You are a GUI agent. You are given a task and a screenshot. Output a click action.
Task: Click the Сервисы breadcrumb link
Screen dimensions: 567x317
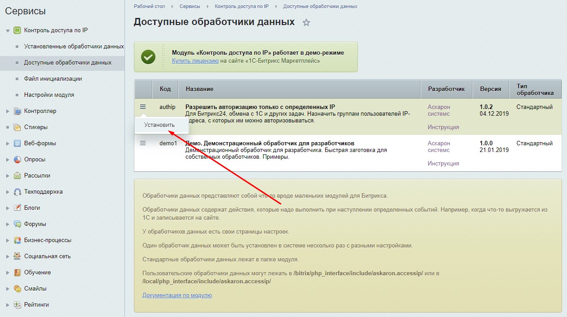pyautogui.click(x=190, y=6)
